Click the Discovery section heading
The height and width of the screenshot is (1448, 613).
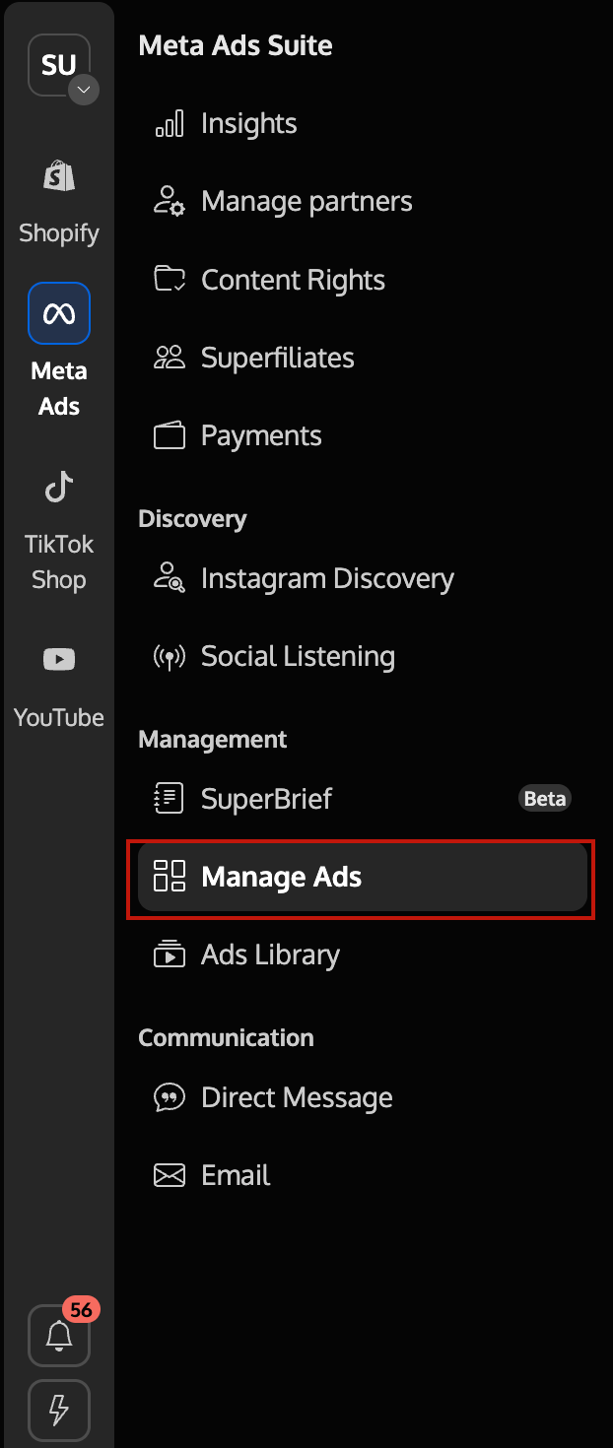tap(192, 519)
